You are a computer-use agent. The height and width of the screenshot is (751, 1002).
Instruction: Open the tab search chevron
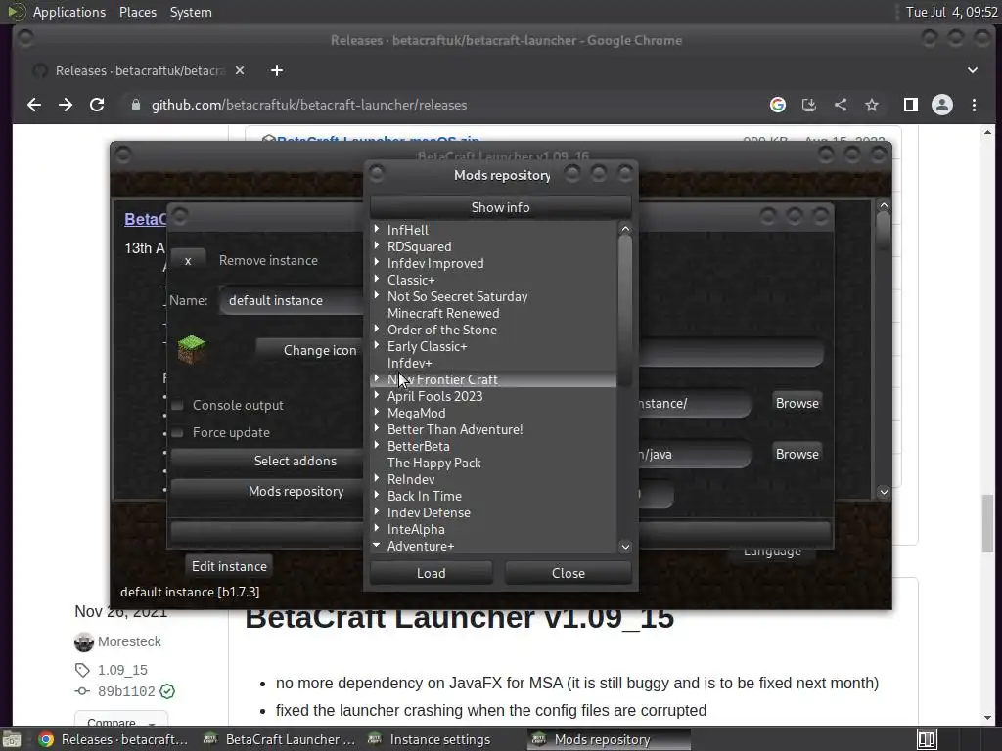(973, 70)
